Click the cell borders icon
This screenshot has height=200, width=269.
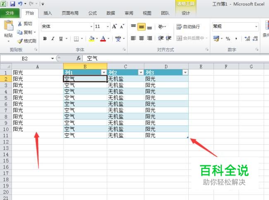[x=76, y=39]
